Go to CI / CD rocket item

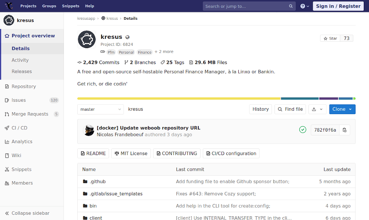(x=19, y=128)
